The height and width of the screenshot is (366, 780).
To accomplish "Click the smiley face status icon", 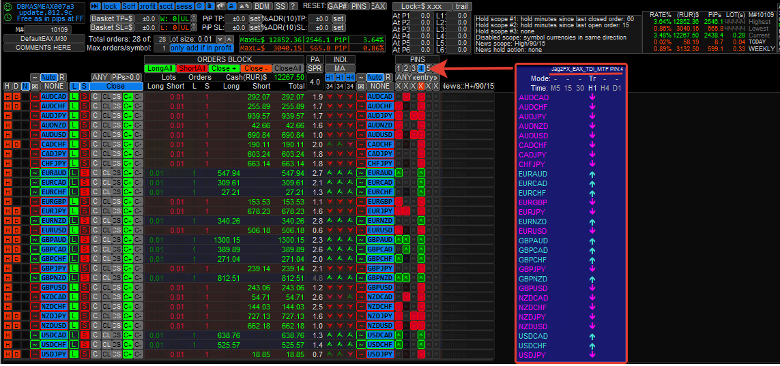I will pos(8,7).
